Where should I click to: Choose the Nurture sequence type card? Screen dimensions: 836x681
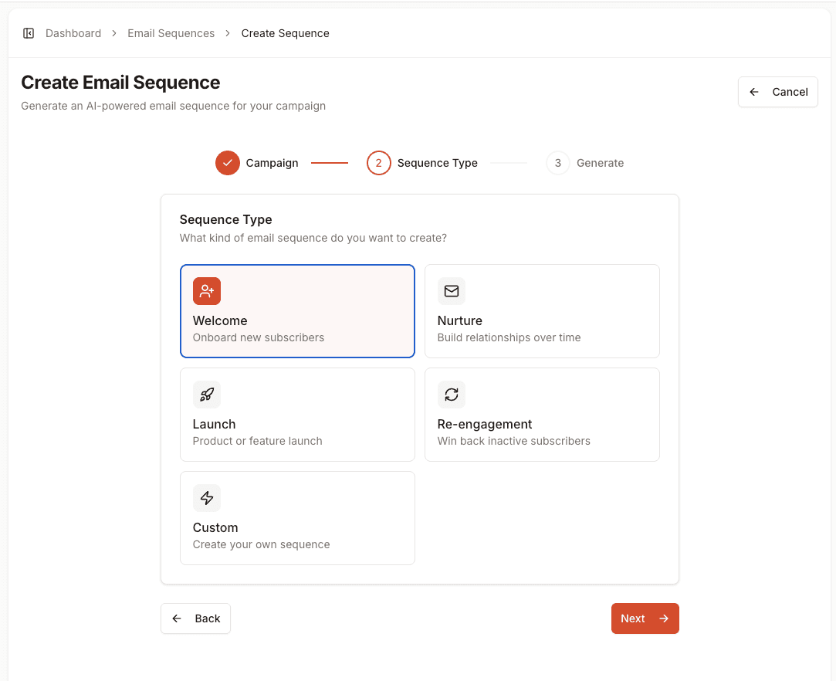[x=542, y=311]
